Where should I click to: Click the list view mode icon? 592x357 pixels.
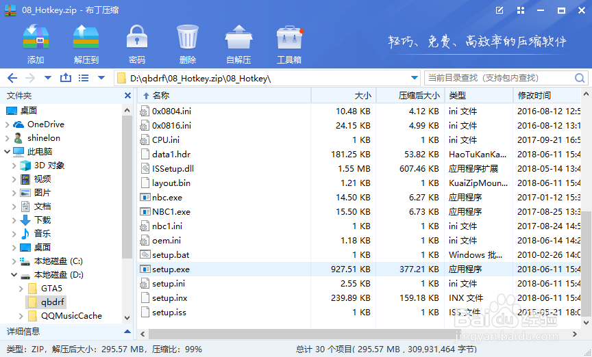(x=84, y=78)
